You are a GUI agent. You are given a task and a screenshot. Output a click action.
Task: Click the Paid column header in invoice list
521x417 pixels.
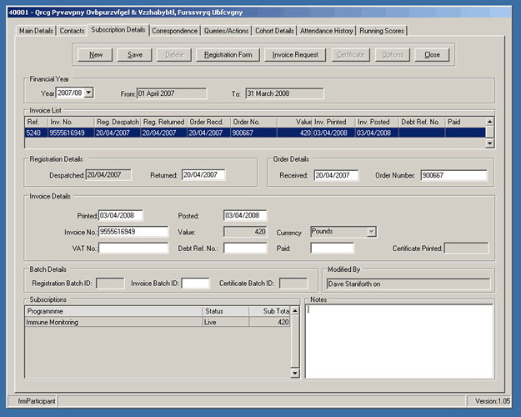(x=465, y=122)
